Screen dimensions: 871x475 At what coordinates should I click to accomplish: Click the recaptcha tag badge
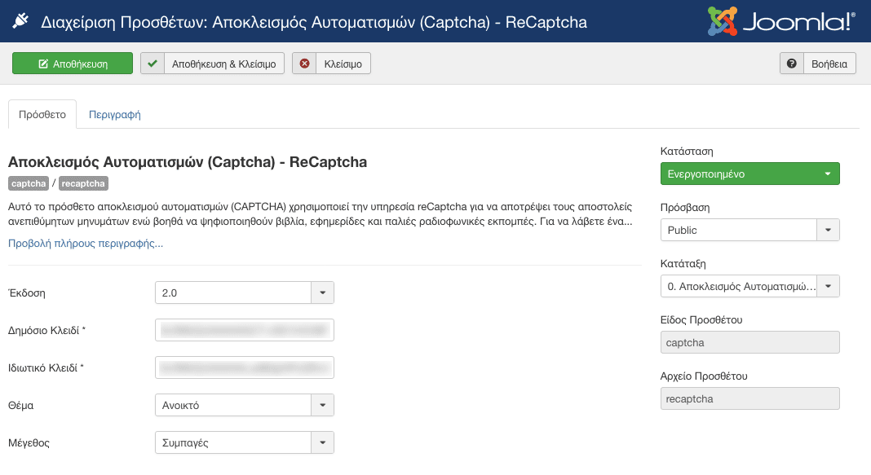pyautogui.click(x=83, y=183)
